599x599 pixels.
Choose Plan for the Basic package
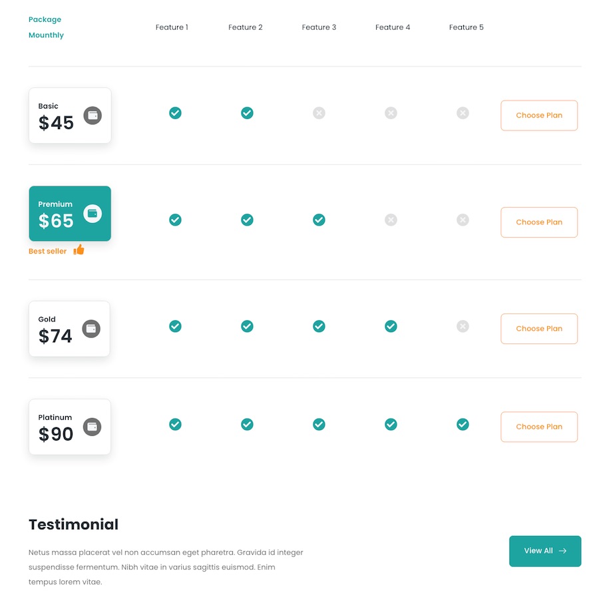click(x=539, y=115)
